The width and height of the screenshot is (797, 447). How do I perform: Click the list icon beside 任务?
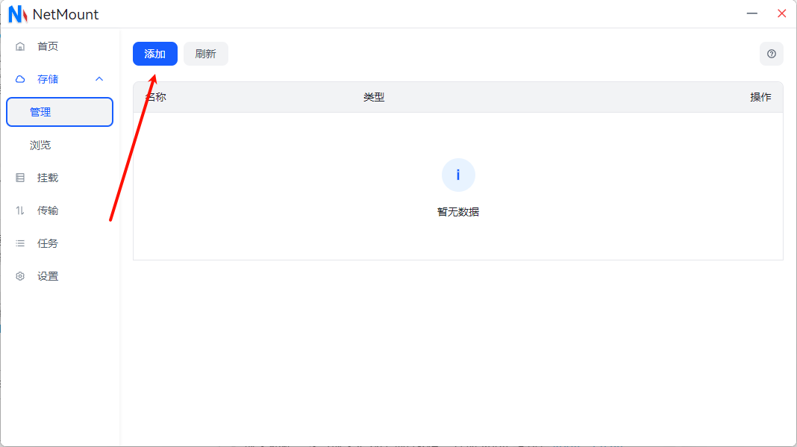(x=20, y=243)
